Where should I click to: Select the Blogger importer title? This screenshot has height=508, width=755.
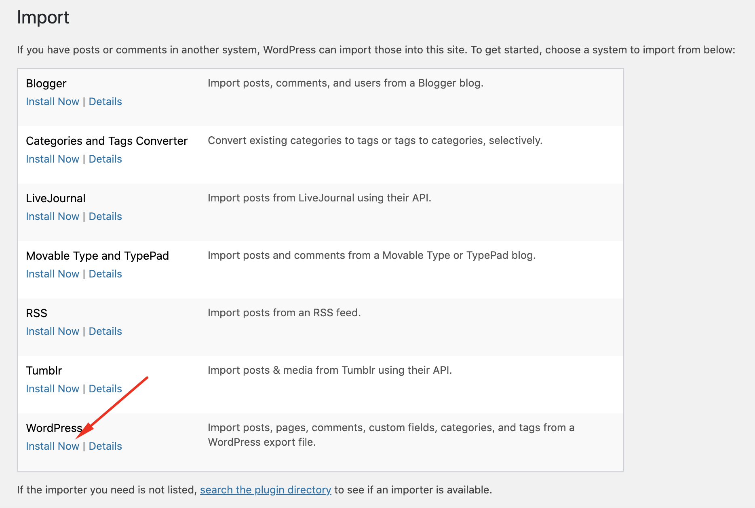[46, 83]
